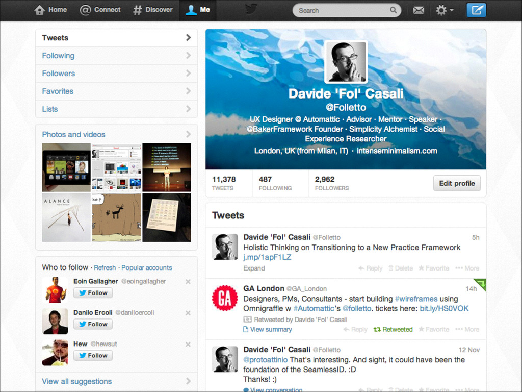Screen dimensions: 522x392
Task: Open Favorites in left menu
Action: [x=117, y=91]
